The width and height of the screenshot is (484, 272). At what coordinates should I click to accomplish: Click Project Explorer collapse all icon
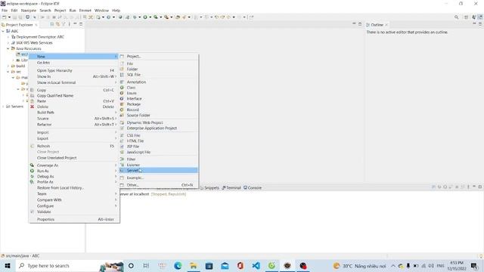[52, 24]
